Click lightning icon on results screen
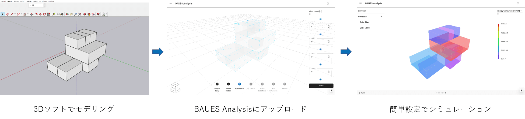 [x=521, y=91]
